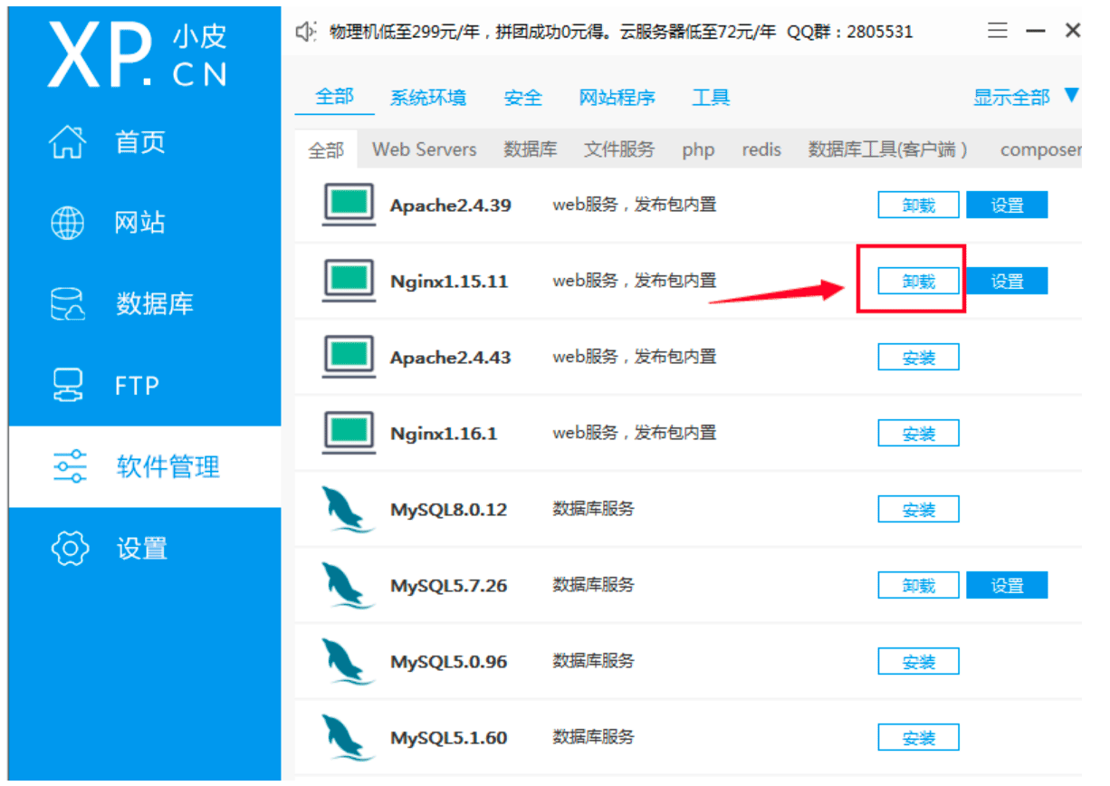Expand the 显示全部 dropdown arrow

point(1072,95)
